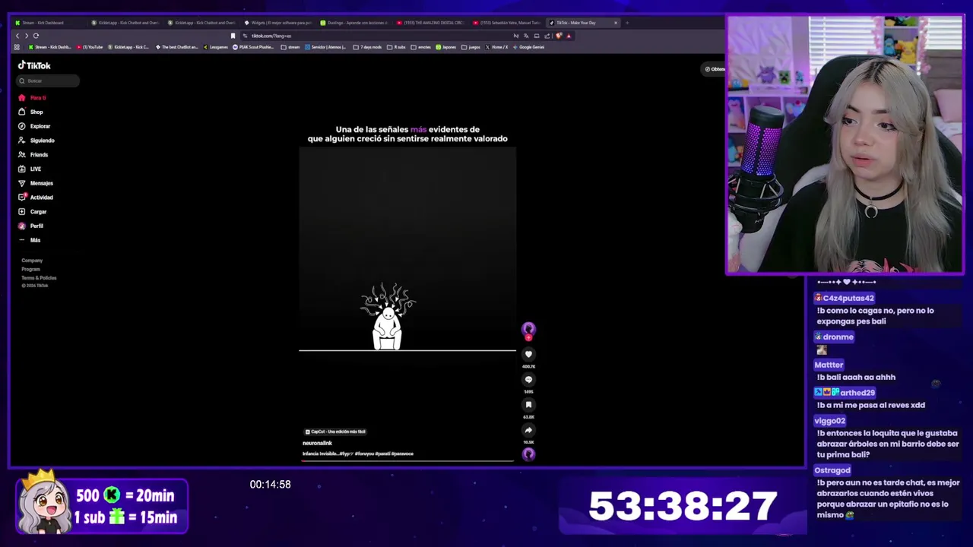This screenshot has height=547, width=973.
Task: Go forward with browser forward arrow
Action: click(x=27, y=36)
